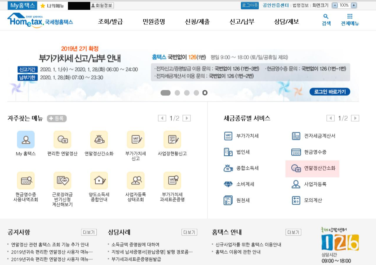Open 법령정보 link
Image resolution: width=376 pixels, height=265 pixels.
point(301,5)
